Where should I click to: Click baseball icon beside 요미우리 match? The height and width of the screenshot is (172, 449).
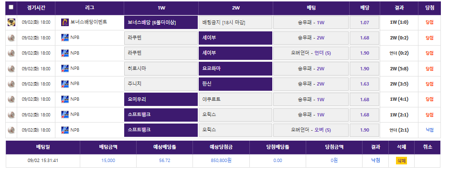pyautogui.click(x=11, y=99)
